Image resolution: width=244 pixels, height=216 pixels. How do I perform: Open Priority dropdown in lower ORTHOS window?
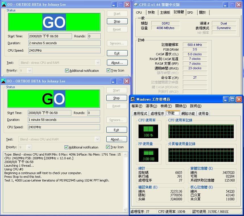(29, 147)
